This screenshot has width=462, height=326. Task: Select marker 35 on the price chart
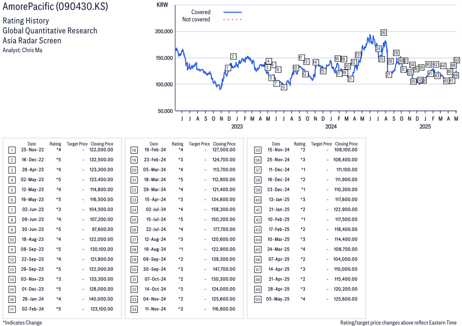(413, 82)
